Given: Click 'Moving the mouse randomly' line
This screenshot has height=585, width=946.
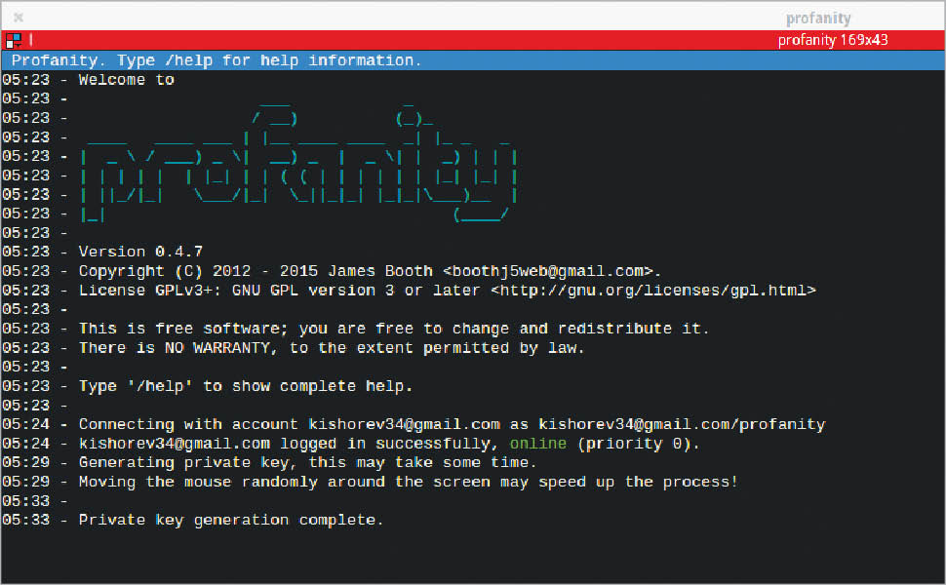Looking at the screenshot, I should click(x=408, y=482).
